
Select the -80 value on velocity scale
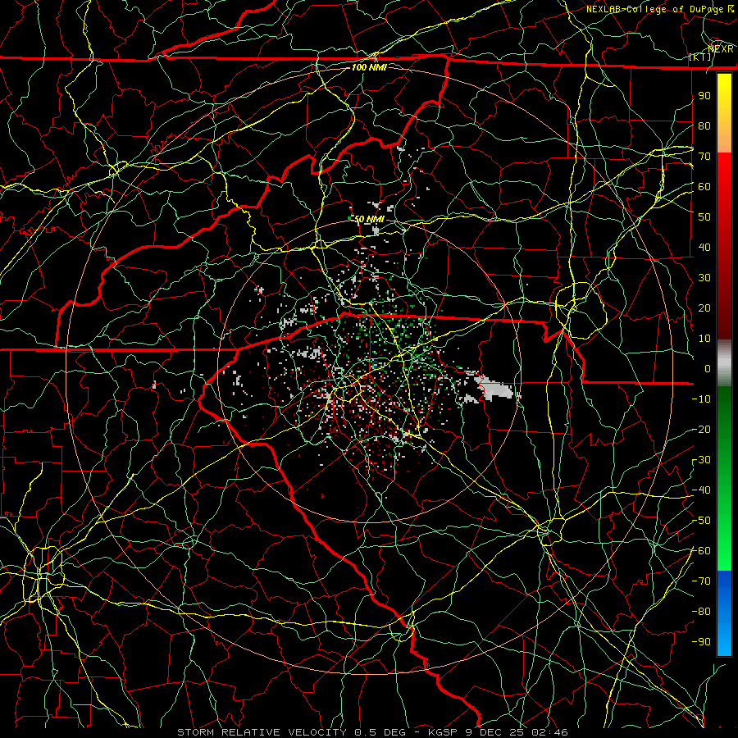coord(701,612)
